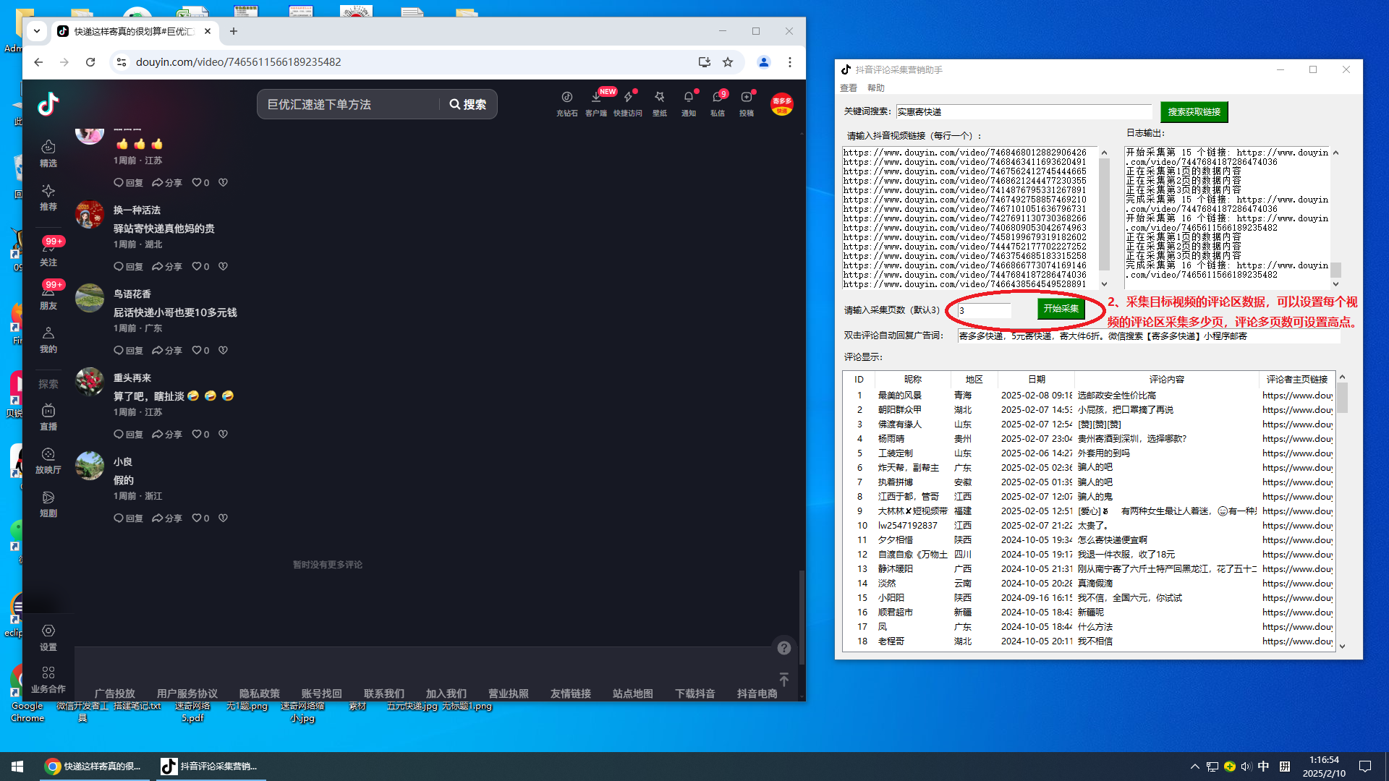Click the 壁纸 icon in the header
Image resolution: width=1389 pixels, height=781 pixels.
[x=660, y=103]
